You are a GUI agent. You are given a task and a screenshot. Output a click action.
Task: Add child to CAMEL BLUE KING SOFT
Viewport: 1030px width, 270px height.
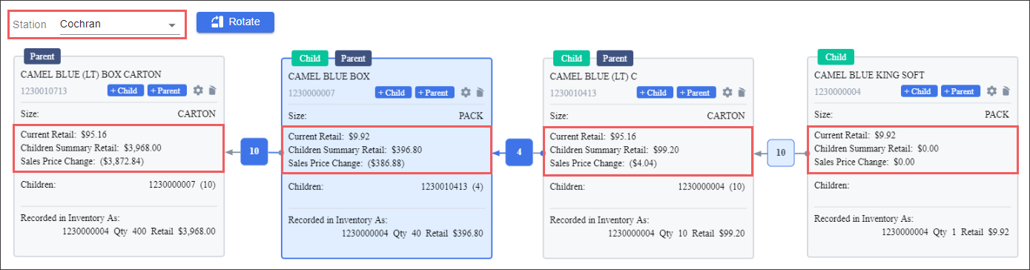pos(920,90)
